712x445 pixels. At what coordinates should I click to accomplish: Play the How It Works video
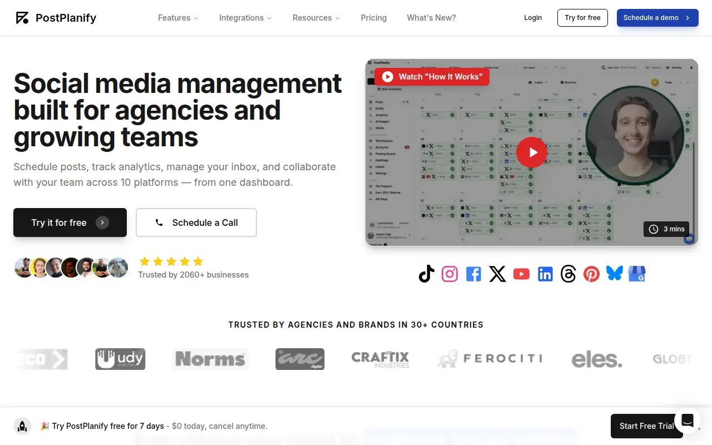(532, 152)
